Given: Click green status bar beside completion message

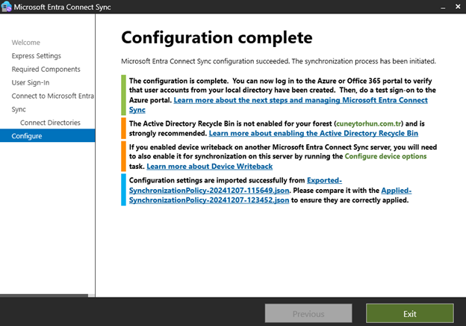Looking at the screenshot, I should [x=124, y=94].
